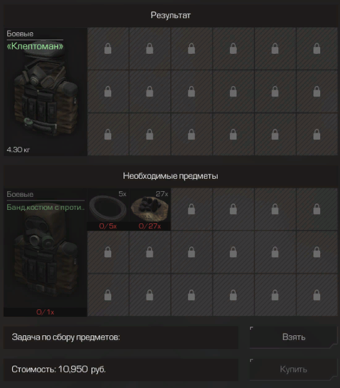Click the coal pile ingredient icon
The width and height of the screenshot is (340, 388).
coord(150,209)
